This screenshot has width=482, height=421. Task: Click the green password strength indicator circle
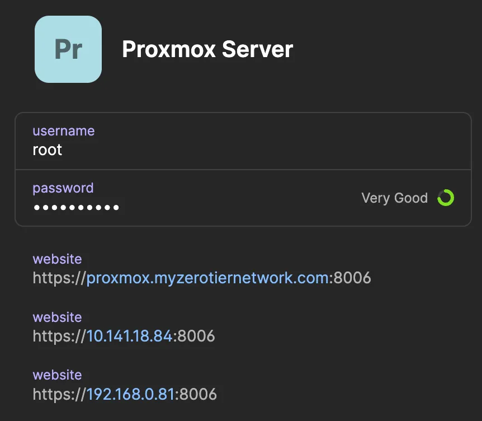click(445, 198)
